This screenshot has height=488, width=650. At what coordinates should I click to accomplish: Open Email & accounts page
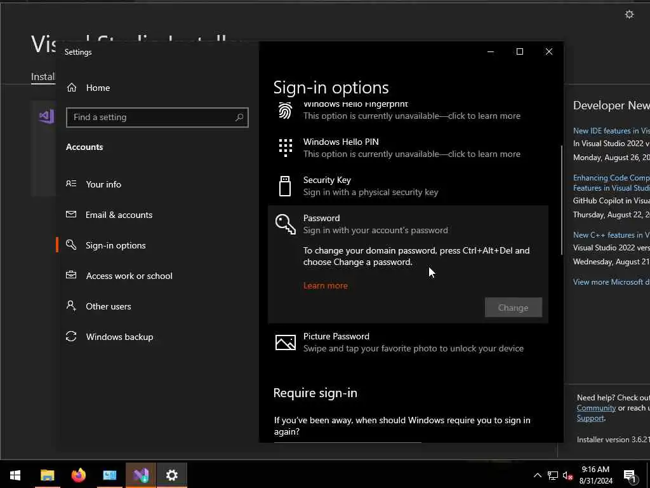(119, 215)
